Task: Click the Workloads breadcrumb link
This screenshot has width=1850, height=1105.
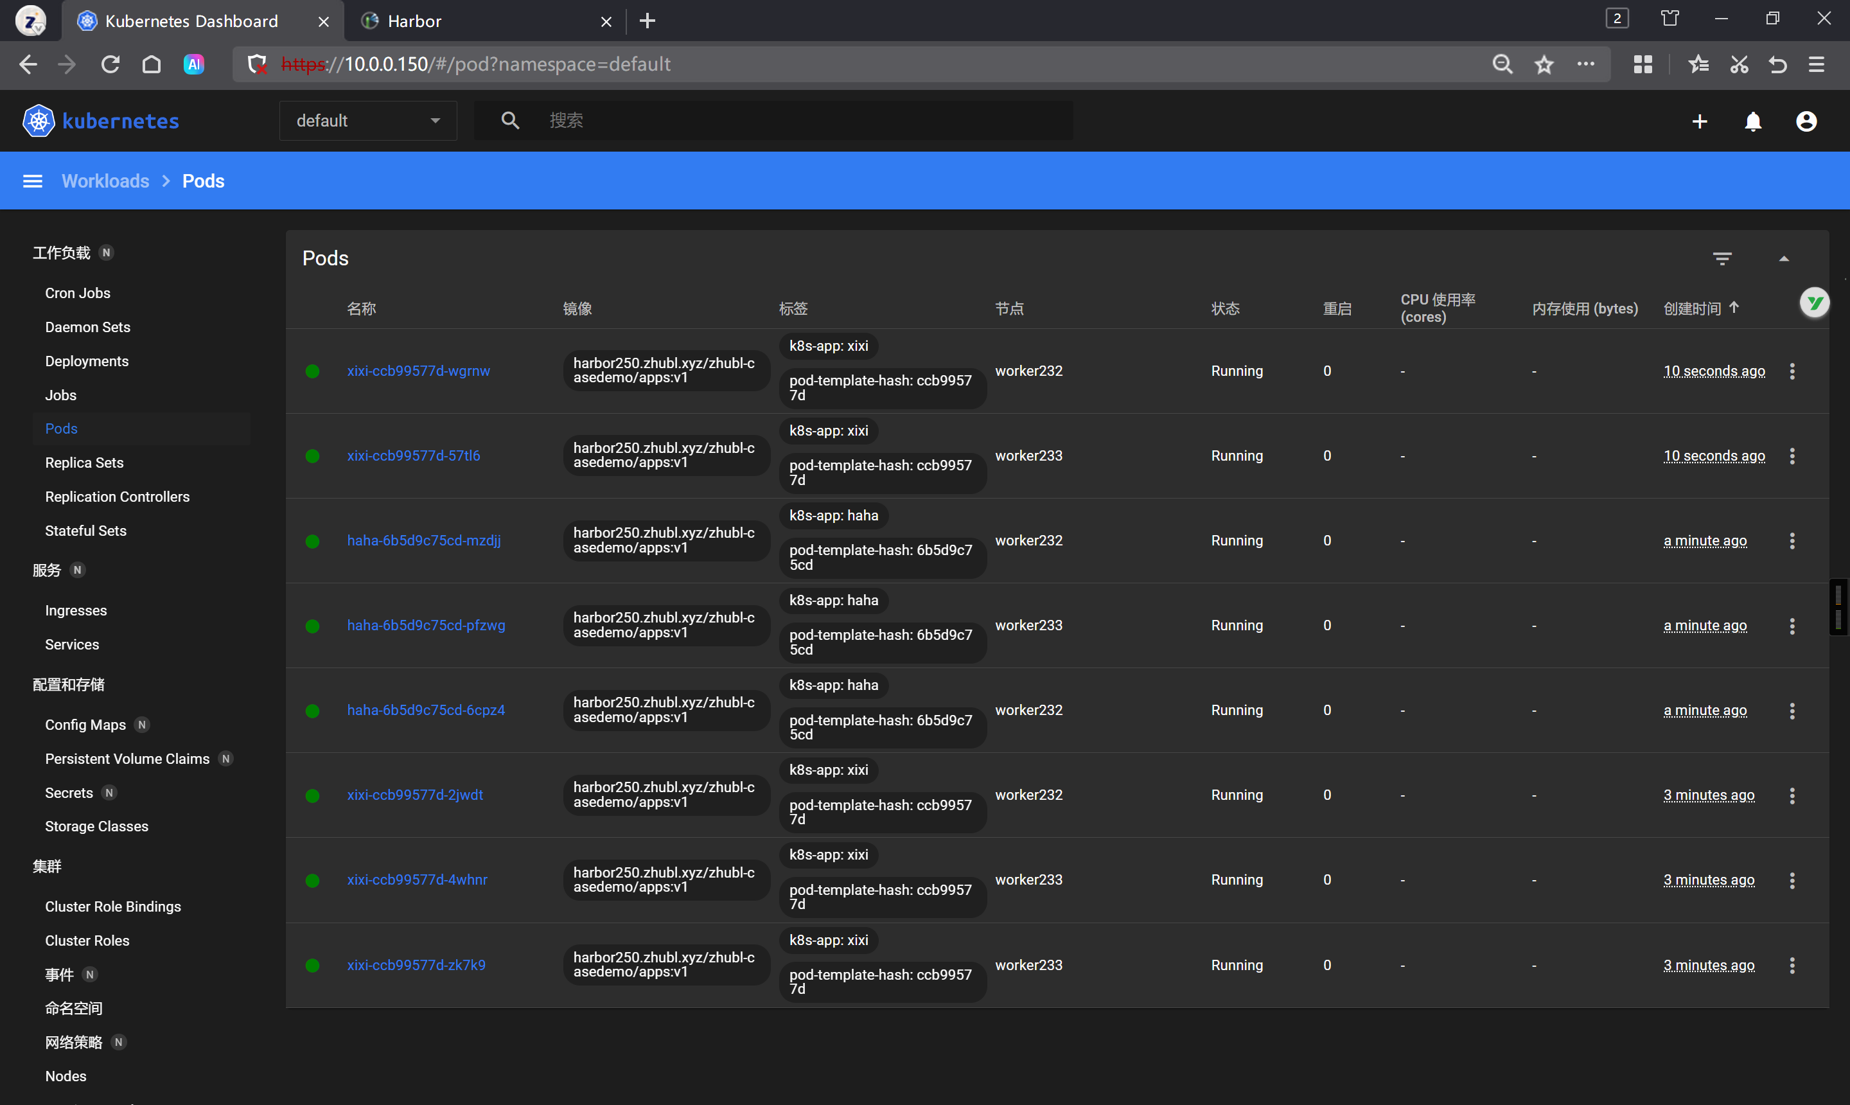Action: pos(105,181)
